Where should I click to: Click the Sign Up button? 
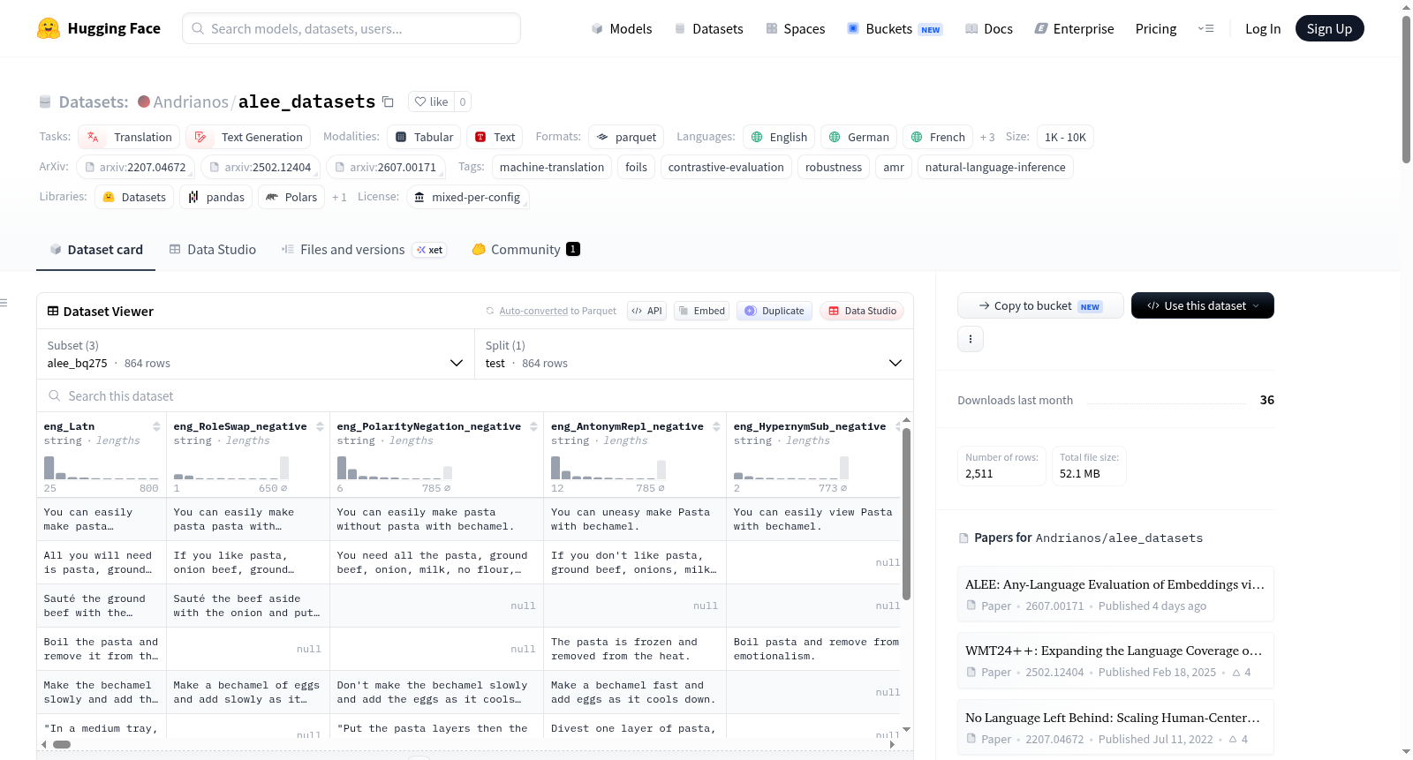pos(1329,28)
